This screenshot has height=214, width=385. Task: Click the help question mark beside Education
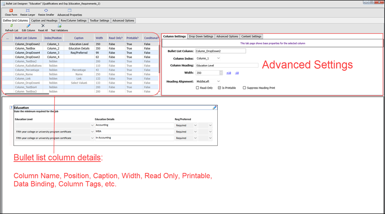click(x=11, y=107)
